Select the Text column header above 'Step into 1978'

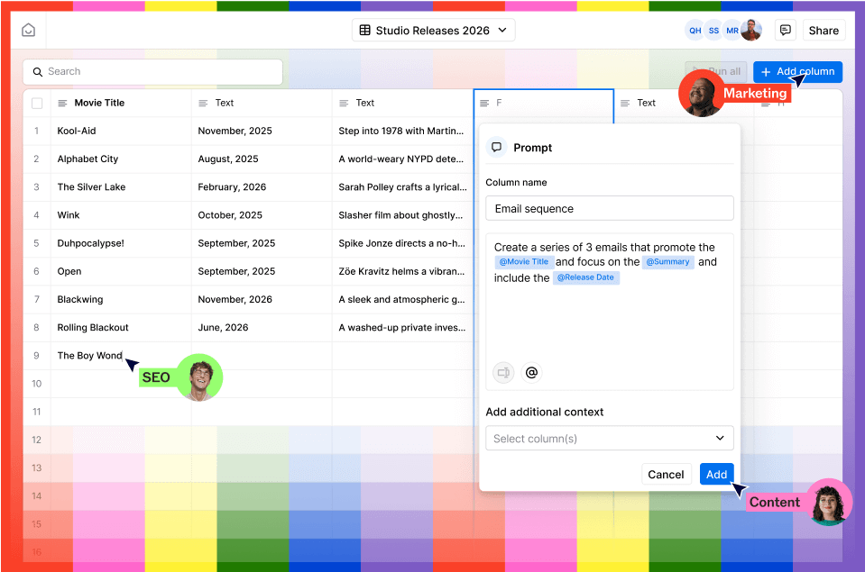pyautogui.click(x=402, y=103)
